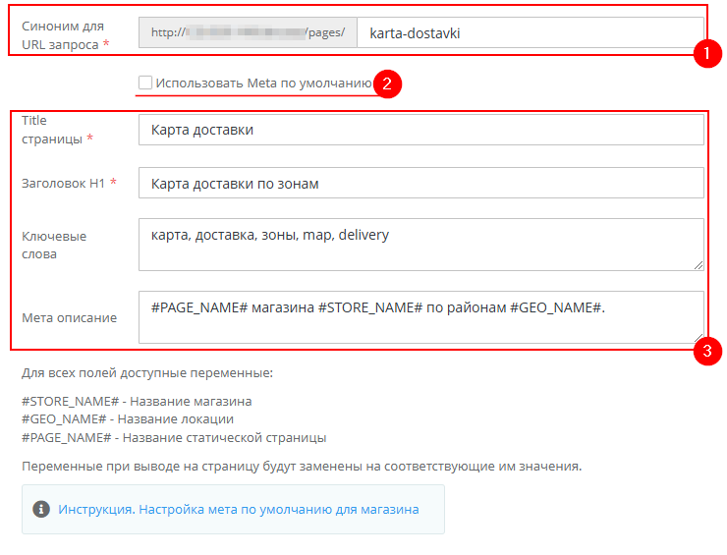Image resolution: width=727 pixels, height=555 pixels.
Task: Open the Инструкция. Настройка мета по умолчанию link
Action: point(239,509)
